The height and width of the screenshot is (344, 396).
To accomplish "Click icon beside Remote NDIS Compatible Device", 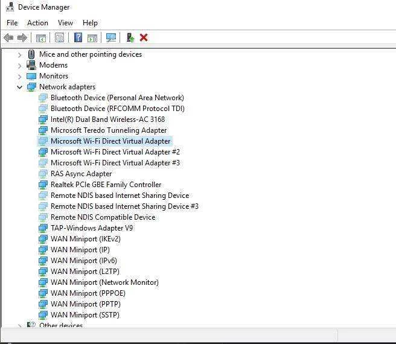I will (x=43, y=217).
